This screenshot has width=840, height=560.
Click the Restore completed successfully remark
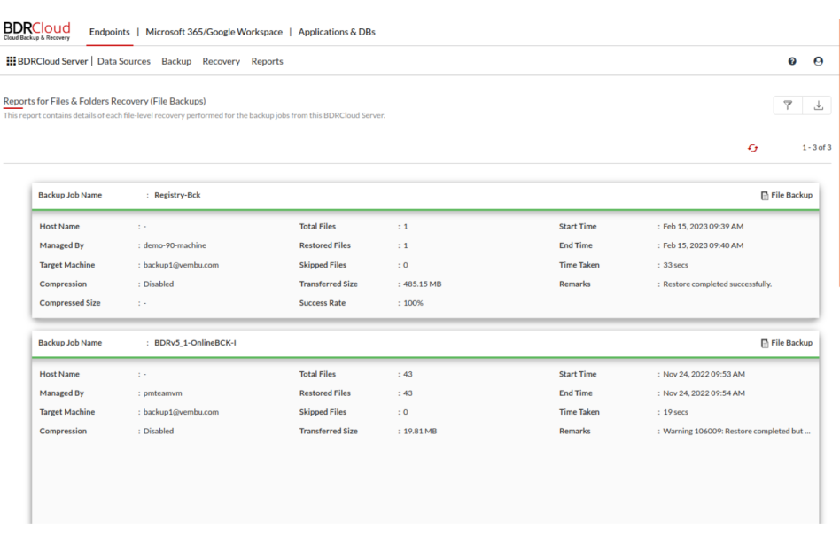coord(718,284)
